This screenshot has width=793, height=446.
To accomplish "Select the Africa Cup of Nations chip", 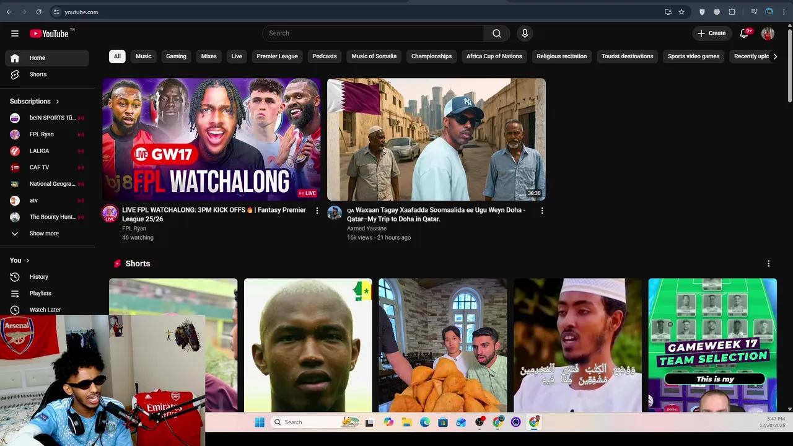I will 494,56.
